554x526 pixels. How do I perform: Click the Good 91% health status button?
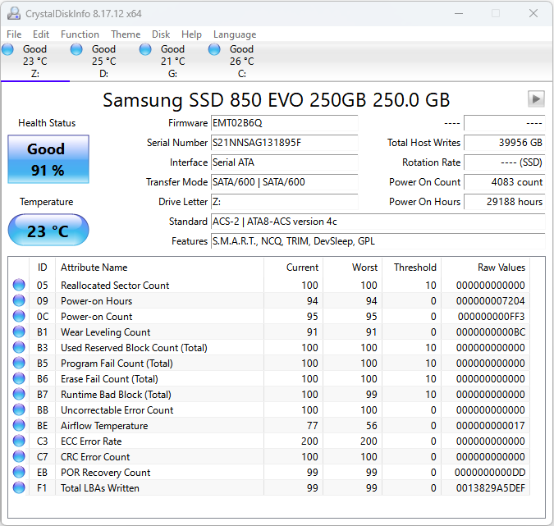[47, 159]
